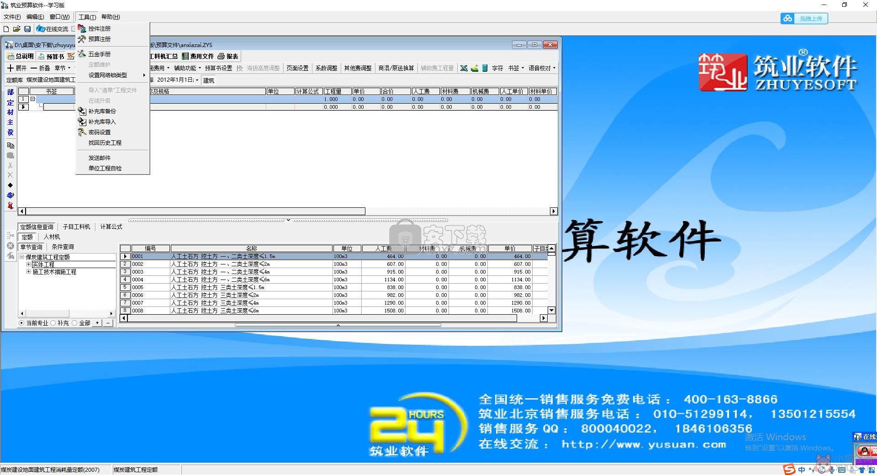Open 在线交流 online chat button

click(x=53, y=29)
